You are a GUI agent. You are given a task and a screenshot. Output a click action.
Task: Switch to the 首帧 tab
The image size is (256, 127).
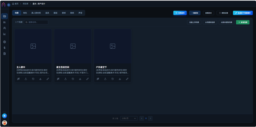click(x=64, y=13)
